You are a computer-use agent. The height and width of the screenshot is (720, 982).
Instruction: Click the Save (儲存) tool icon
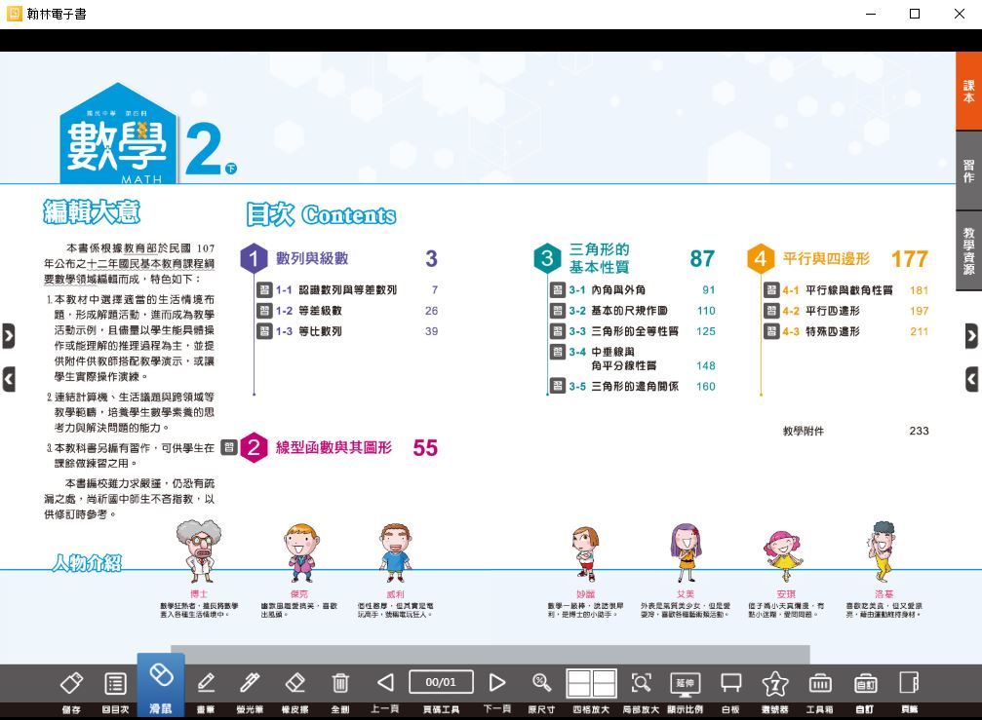71,683
